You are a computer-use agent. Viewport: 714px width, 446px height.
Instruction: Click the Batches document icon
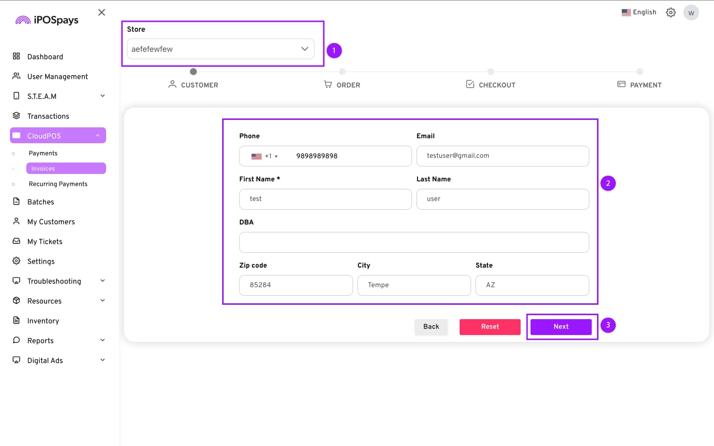click(x=16, y=202)
